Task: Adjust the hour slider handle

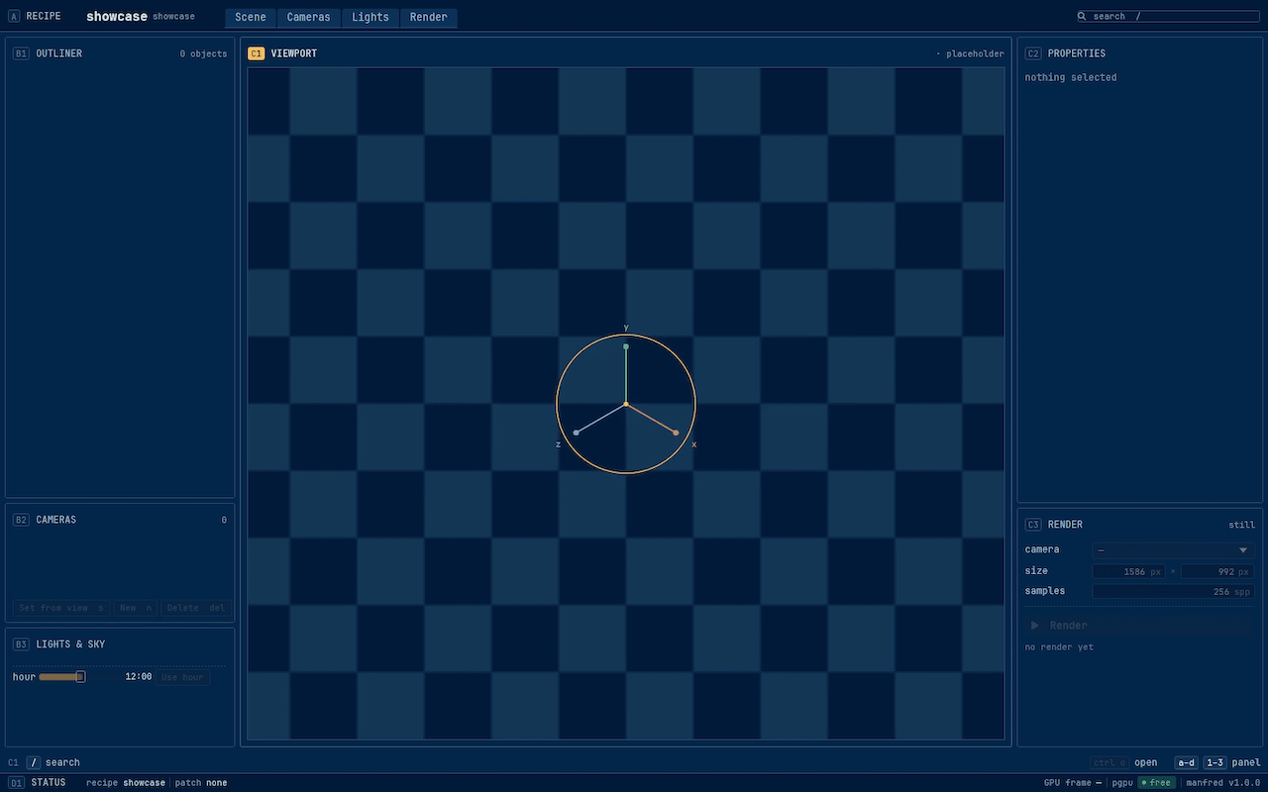Action: pyautogui.click(x=80, y=677)
